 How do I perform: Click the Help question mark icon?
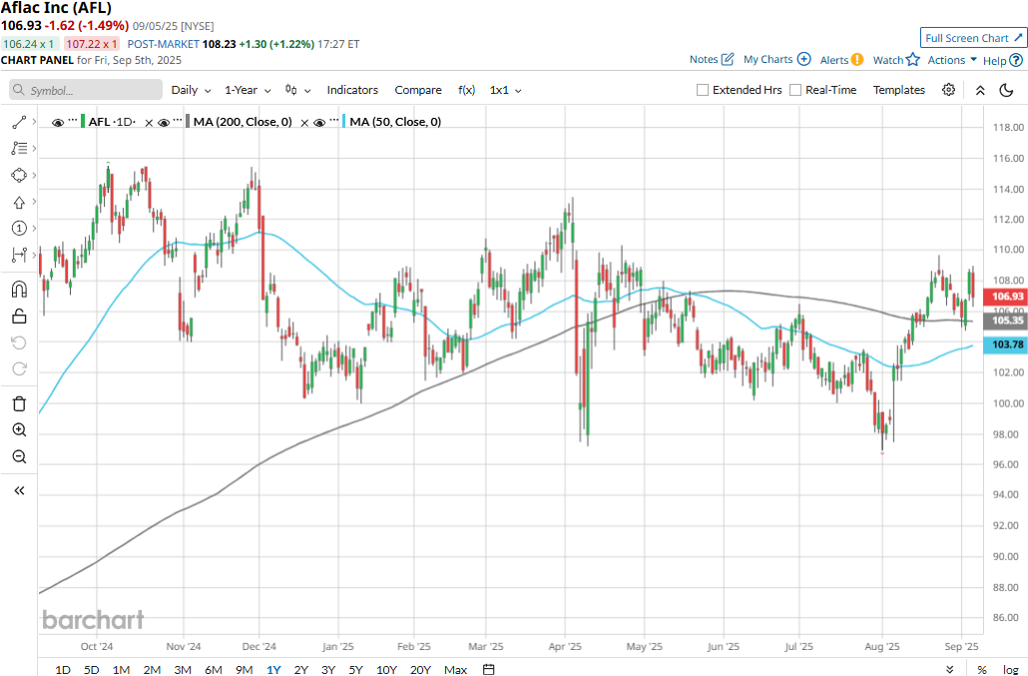pyautogui.click(x=1016, y=60)
